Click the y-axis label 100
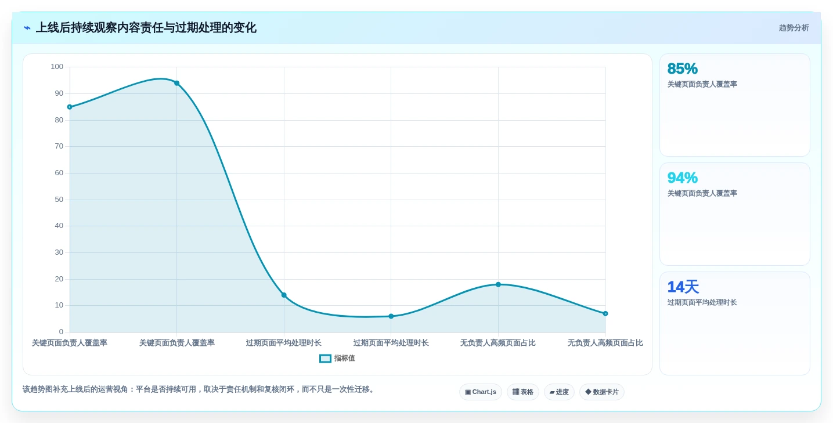833x423 pixels. coord(57,67)
